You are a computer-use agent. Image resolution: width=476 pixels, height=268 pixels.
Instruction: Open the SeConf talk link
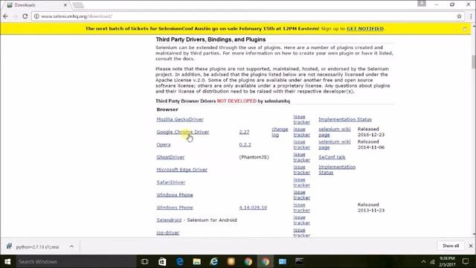pyautogui.click(x=332, y=157)
